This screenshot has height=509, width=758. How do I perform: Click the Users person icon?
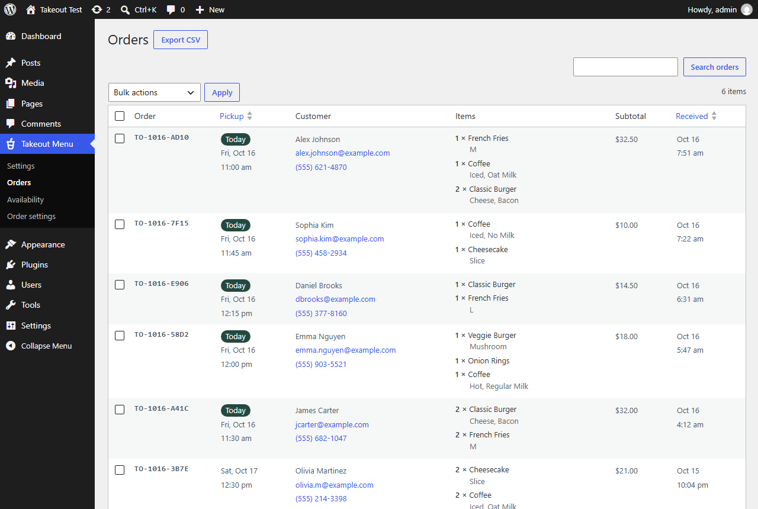pos(11,285)
